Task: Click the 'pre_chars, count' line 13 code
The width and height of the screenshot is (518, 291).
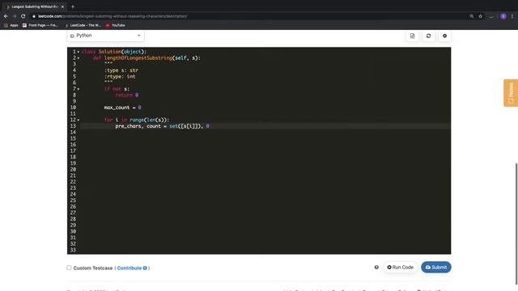Action: (162, 126)
